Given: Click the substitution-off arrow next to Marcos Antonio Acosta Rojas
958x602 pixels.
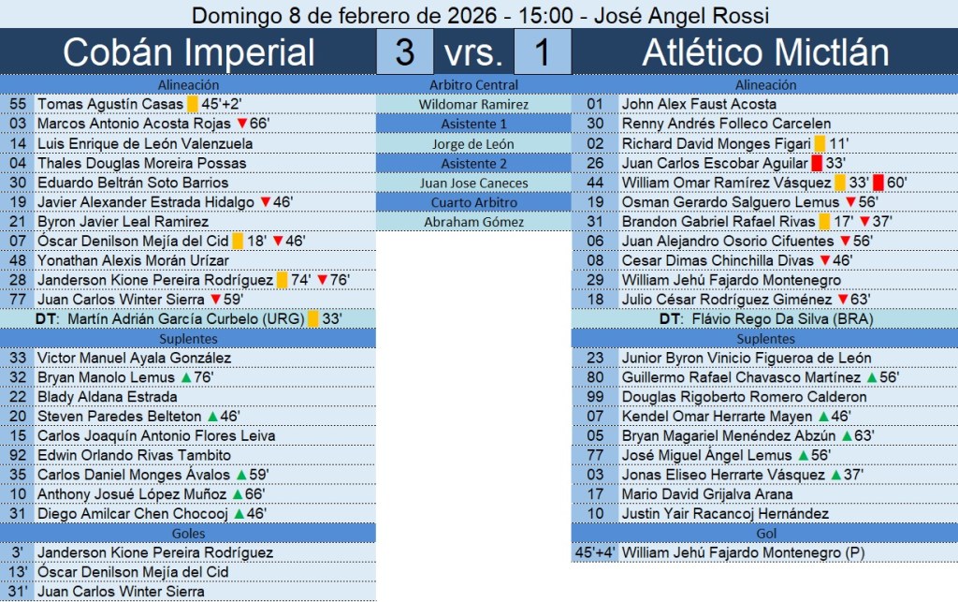Looking at the screenshot, I should (x=241, y=125).
